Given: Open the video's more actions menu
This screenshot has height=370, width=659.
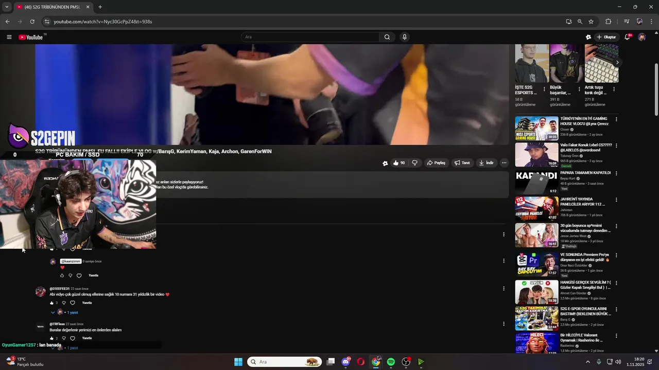Looking at the screenshot, I should [504, 163].
